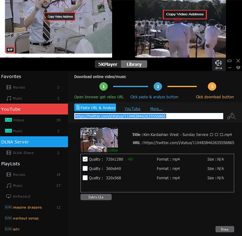This screenshot has height=236, width=242.
Task: Click the PlayLists header
Action: pos(10,164)
